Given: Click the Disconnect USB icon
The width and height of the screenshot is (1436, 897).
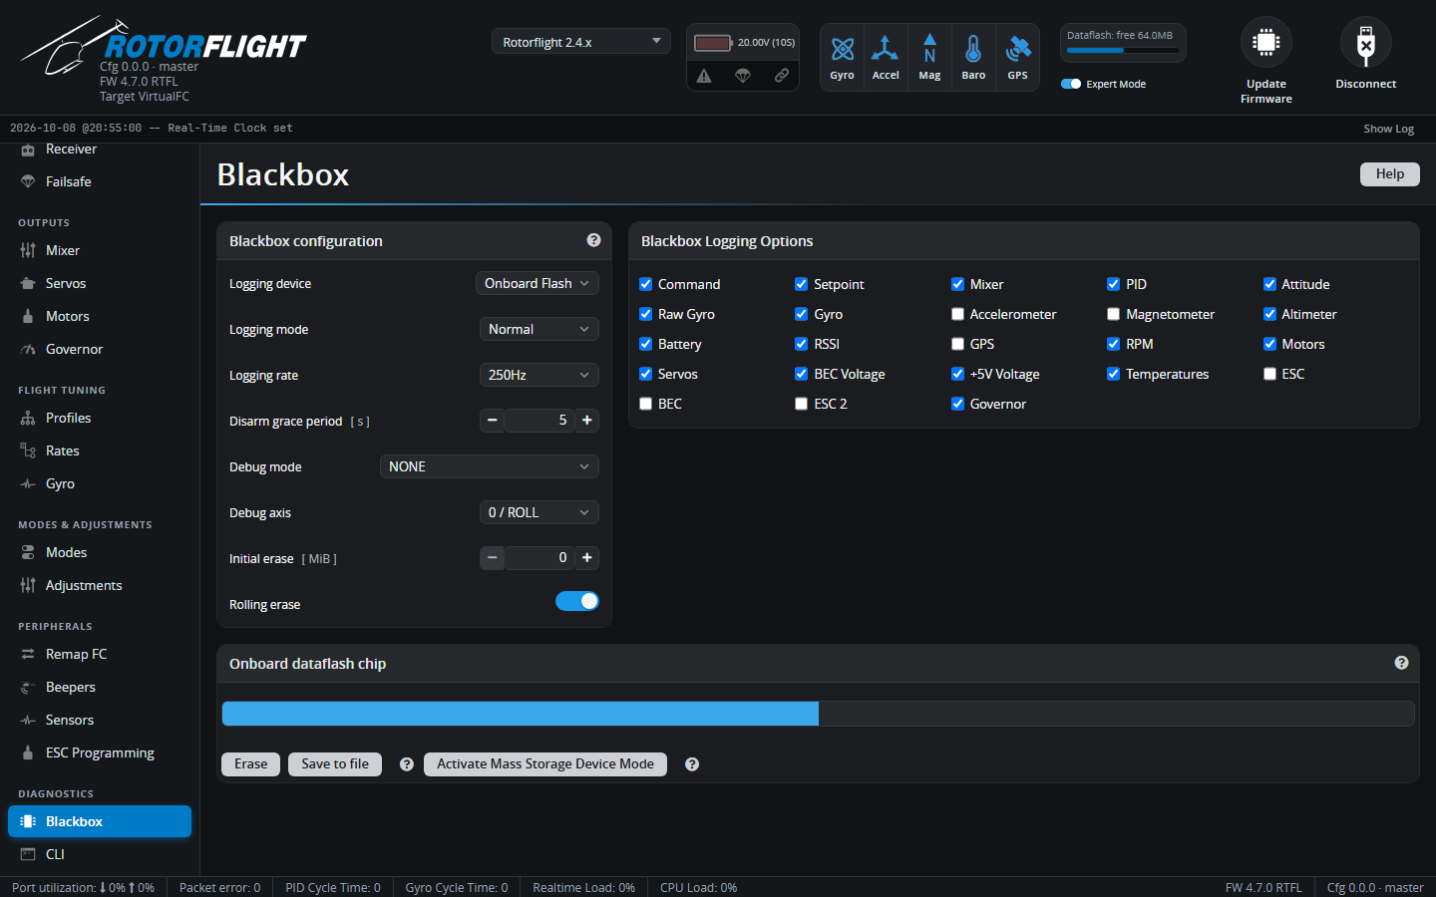Looking at the screenshot, I should pyautogui.click(x=1366, y=43).
